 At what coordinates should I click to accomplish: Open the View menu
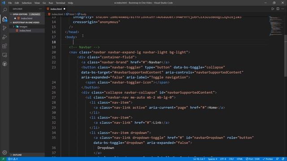point(37,3)
